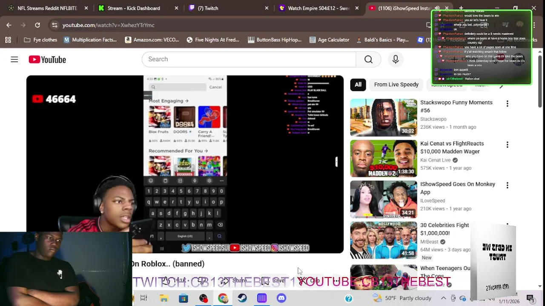Go to the YouTube home logo
The width and height of the screenshot is (545, 306).
tap(47, 59)
